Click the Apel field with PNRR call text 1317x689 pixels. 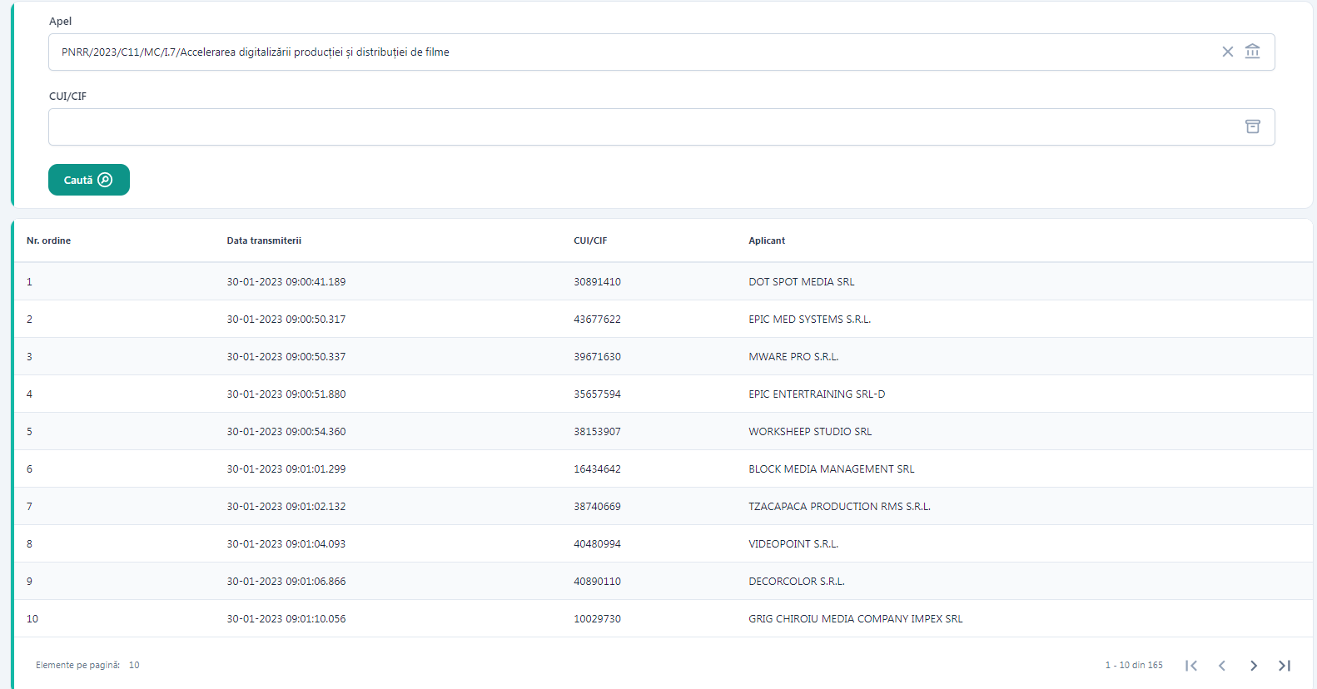pyautogui.click(x=661, y=52)
